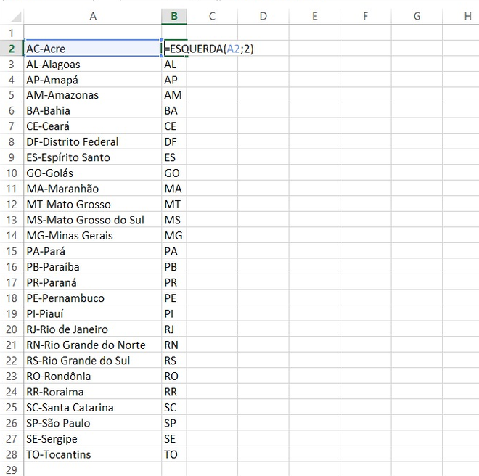Select row 1 header
The image size is (479, 476).
12,33
